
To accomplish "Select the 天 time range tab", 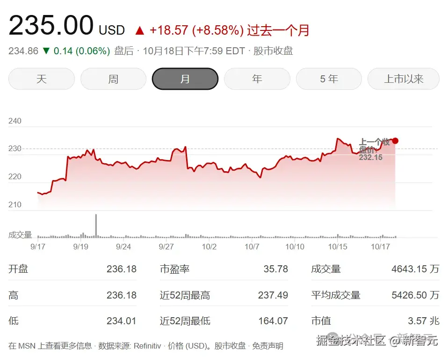I will (41, 79).
